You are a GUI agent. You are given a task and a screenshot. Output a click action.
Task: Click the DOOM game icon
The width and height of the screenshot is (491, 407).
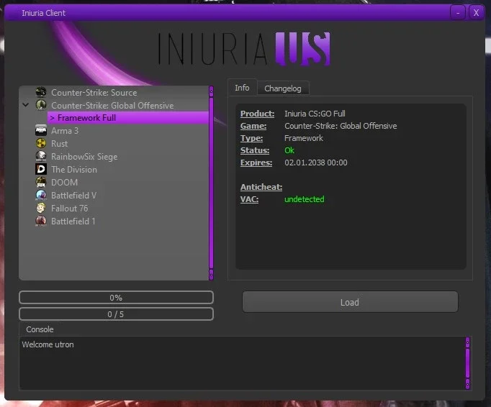[41, 182]
